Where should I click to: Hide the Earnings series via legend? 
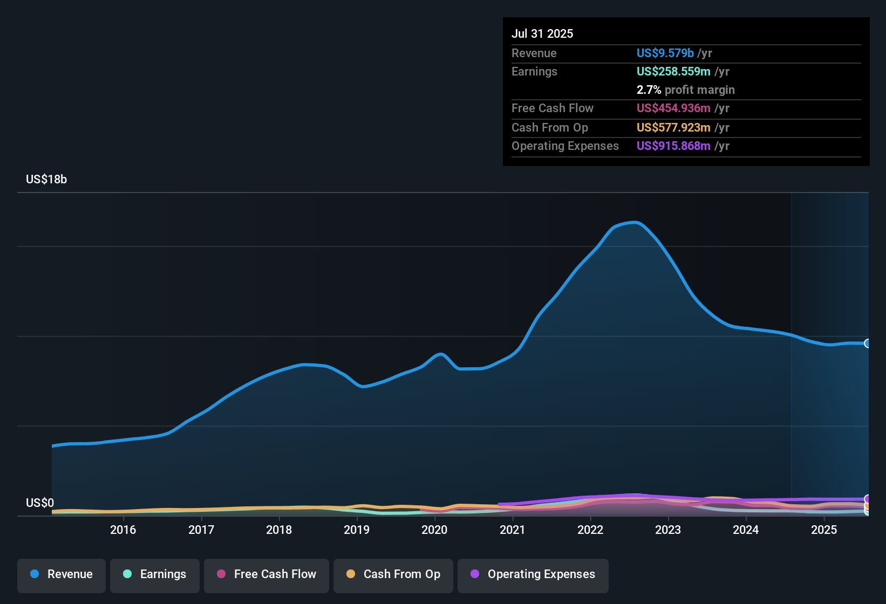(x=155, y=574)
